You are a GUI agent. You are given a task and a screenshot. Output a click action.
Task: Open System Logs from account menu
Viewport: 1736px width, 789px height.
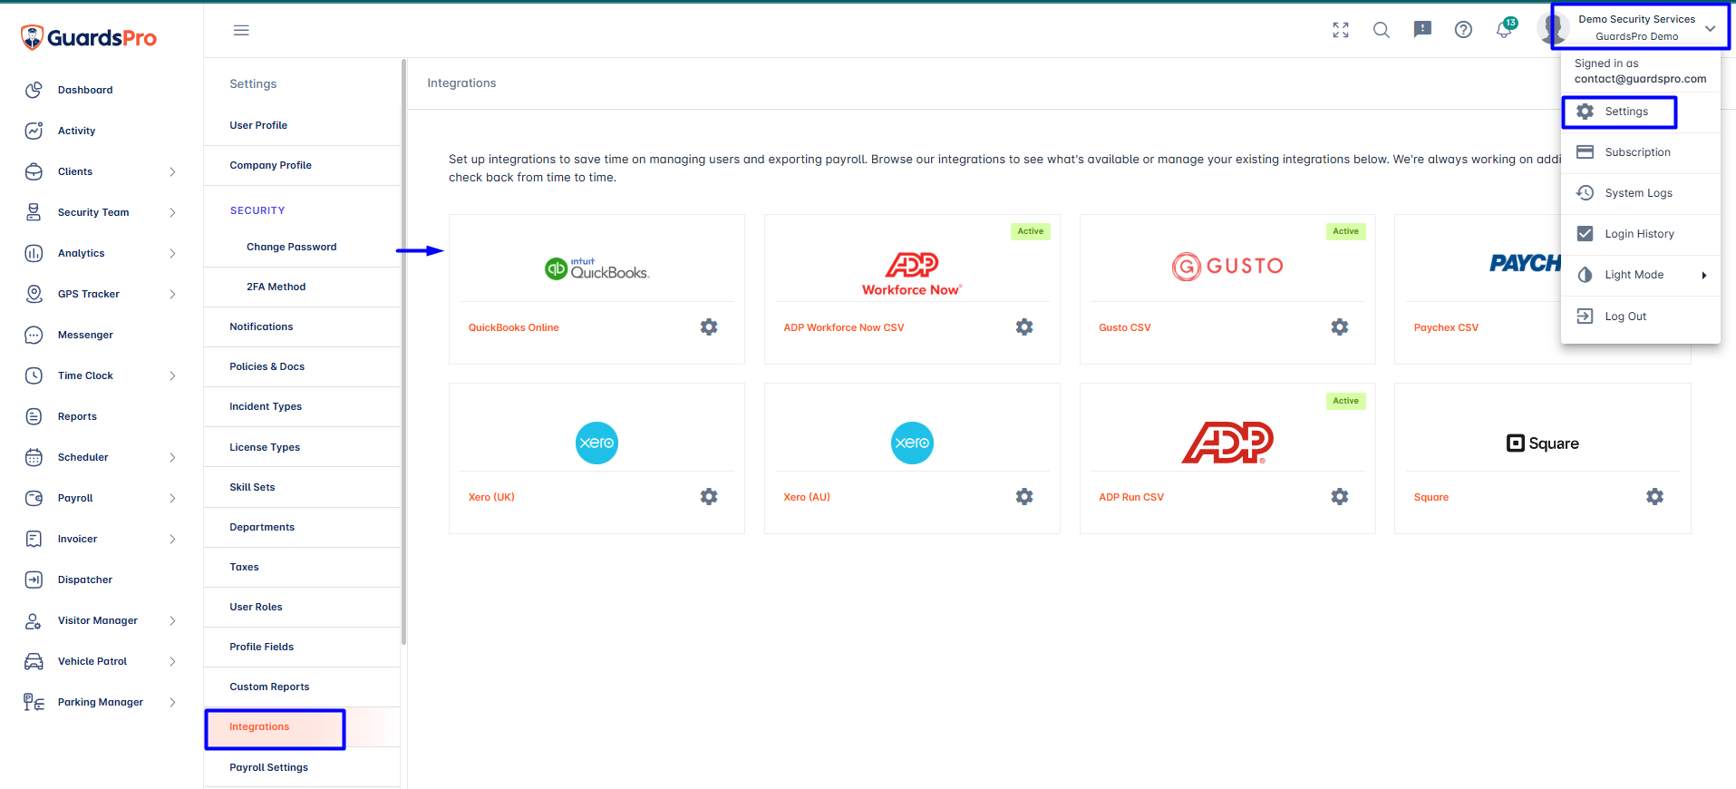coord(1641,193)
